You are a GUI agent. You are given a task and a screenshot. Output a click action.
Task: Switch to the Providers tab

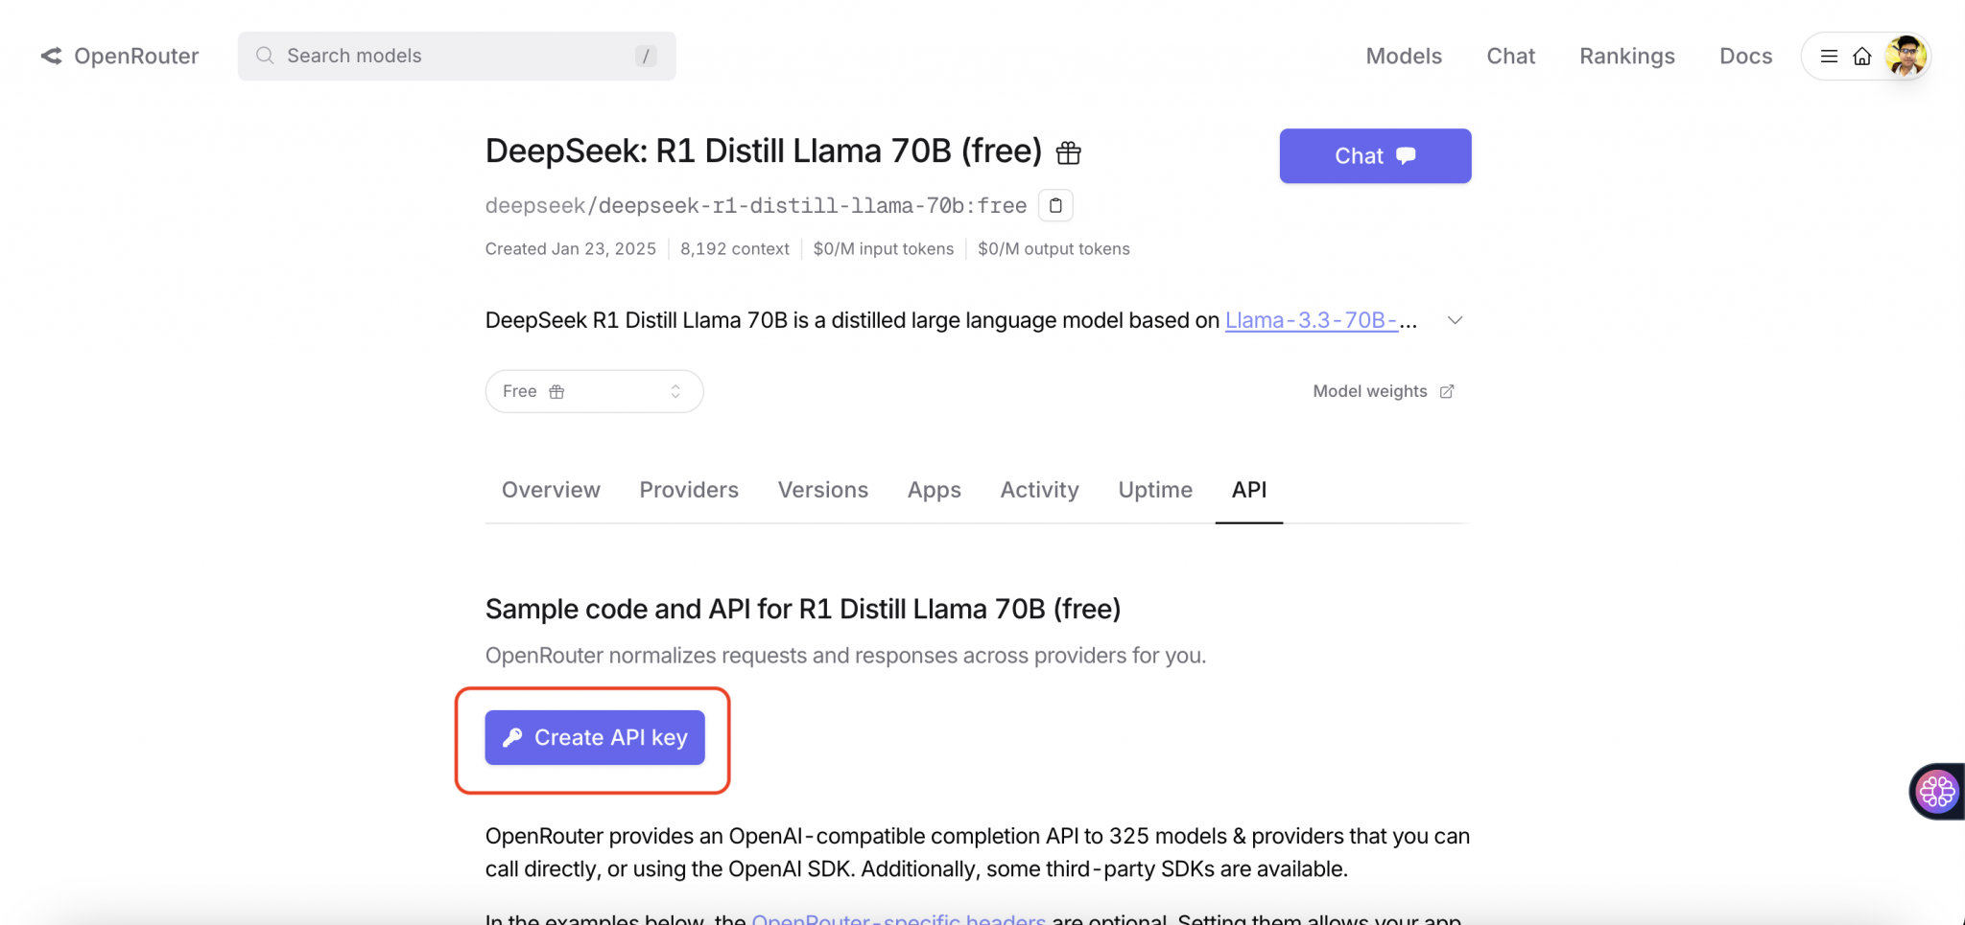(688, 490)
